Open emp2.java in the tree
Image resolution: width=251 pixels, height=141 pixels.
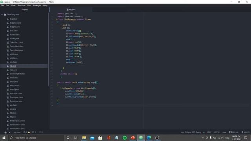coord(14,90)
